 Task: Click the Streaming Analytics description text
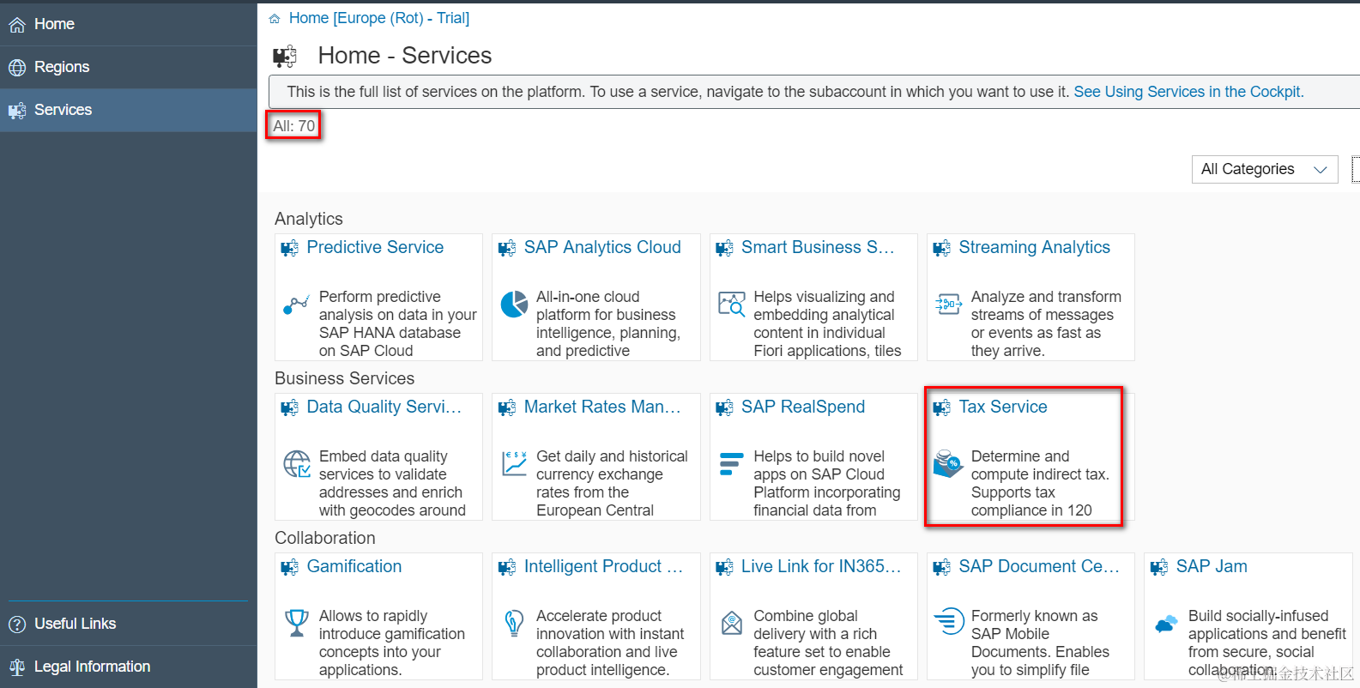[x=1046, y=323]
